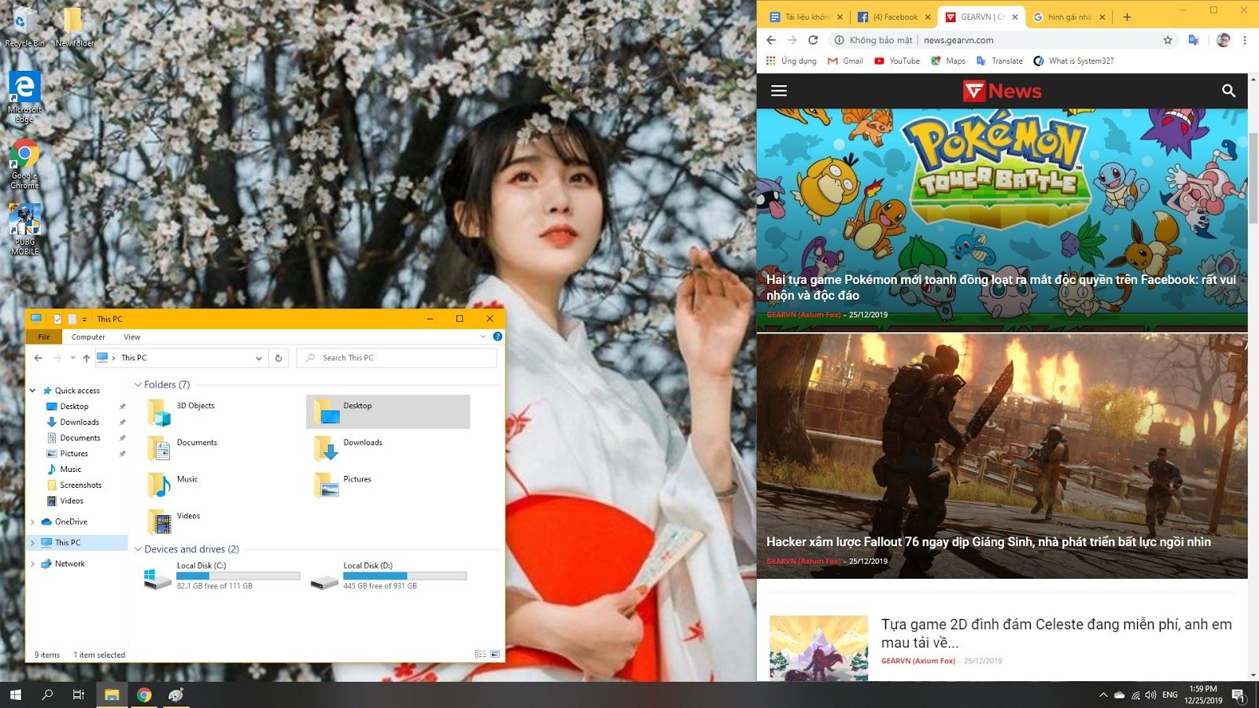Click the Search This PC field
Image resolution: width=1259 pixels, height=708 pixels.
pyautogui.click(x=397, y=358)
